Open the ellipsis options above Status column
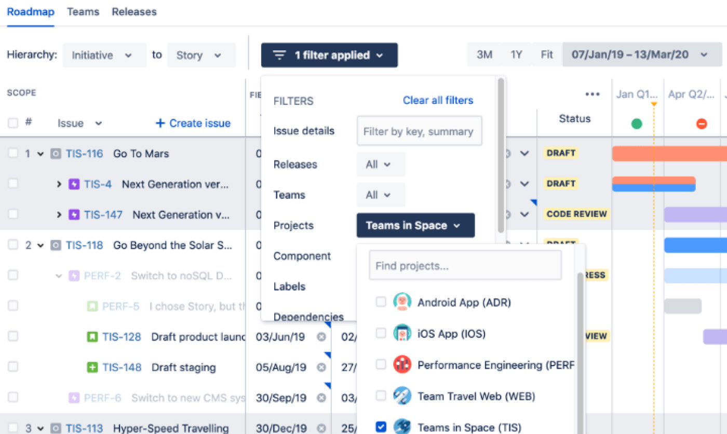The image size is (727, 434). (592, 94)
